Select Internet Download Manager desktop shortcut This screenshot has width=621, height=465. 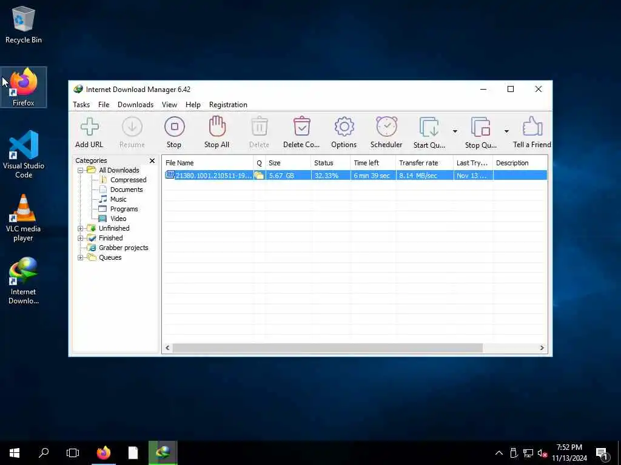[24, 281]
